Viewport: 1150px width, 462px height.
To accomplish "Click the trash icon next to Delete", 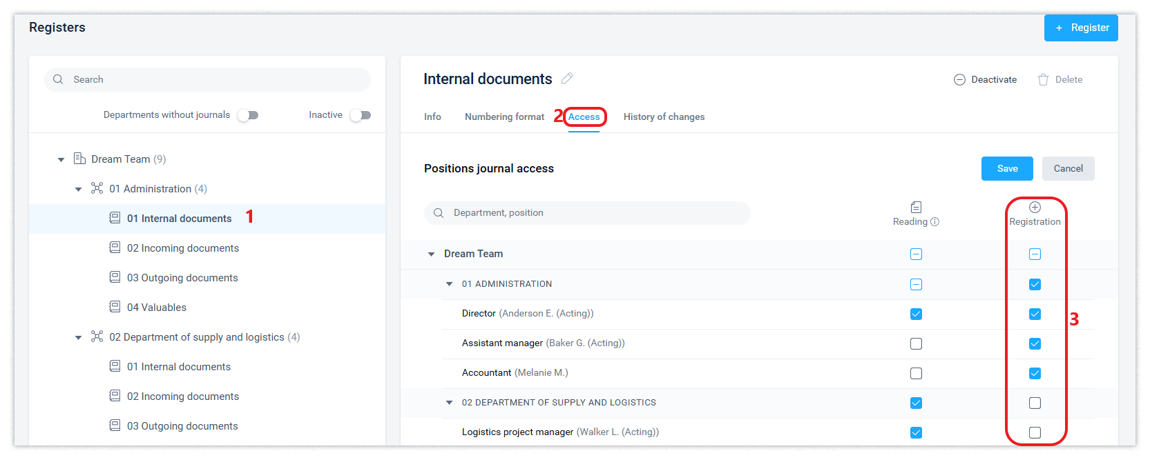I will tap(1043, 80).
